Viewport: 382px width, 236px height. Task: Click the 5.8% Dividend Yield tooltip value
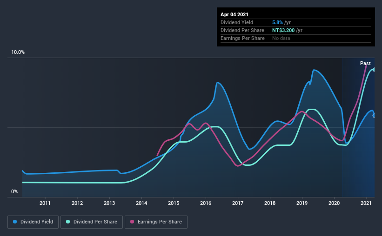point(277,22)
